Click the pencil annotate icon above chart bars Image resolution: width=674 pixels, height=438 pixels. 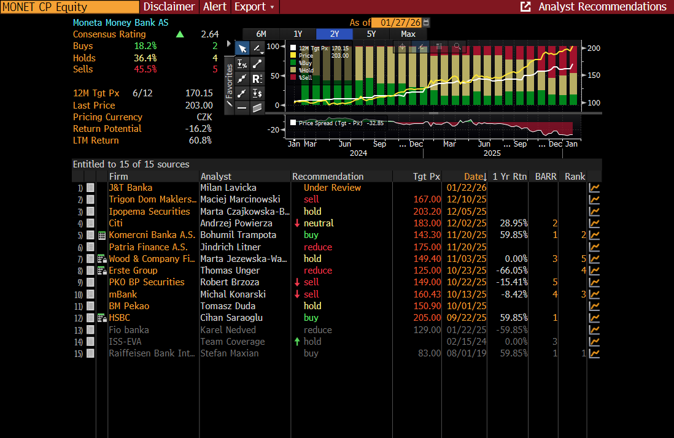[x=421, y=47]
